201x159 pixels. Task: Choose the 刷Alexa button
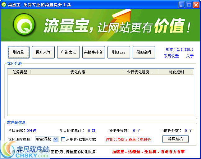pos(119,52)
